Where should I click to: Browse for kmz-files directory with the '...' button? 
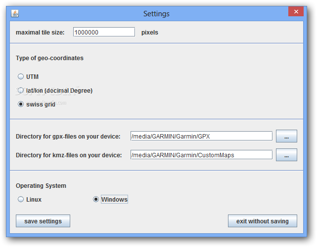pos(286,155)
